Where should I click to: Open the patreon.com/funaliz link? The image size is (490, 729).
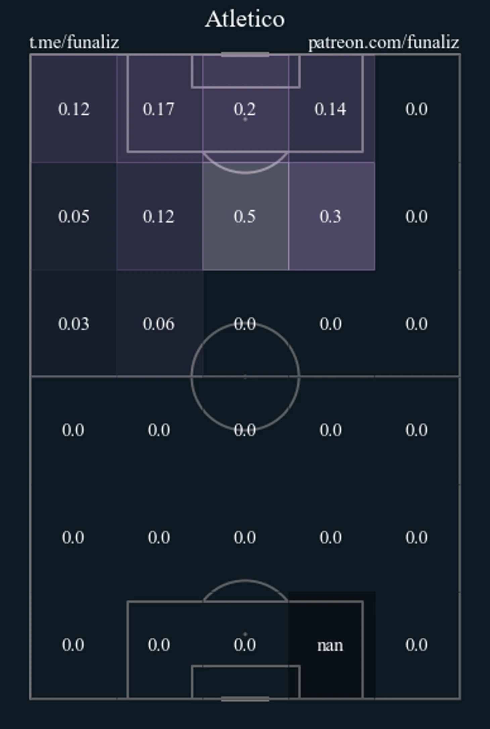point(384,43)
